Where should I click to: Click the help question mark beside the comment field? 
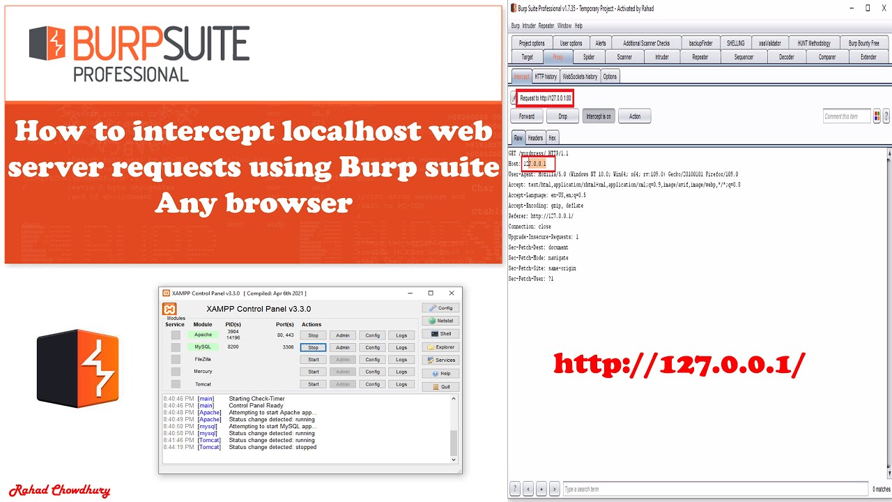pyautogui.click(x=886, y=116)
